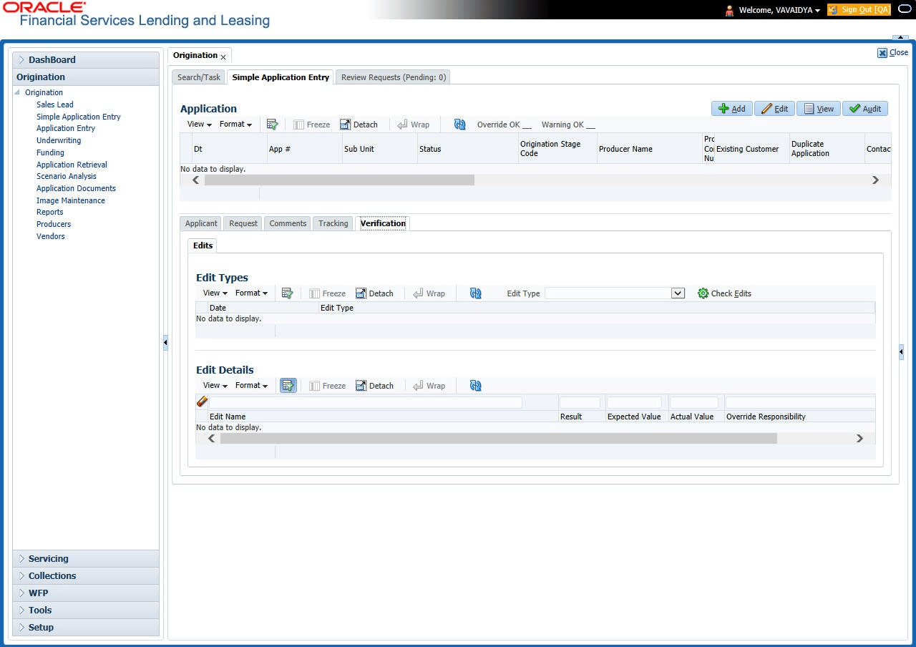
Task: Collapse the left navigation panel splitter
Action: (165, 343)
